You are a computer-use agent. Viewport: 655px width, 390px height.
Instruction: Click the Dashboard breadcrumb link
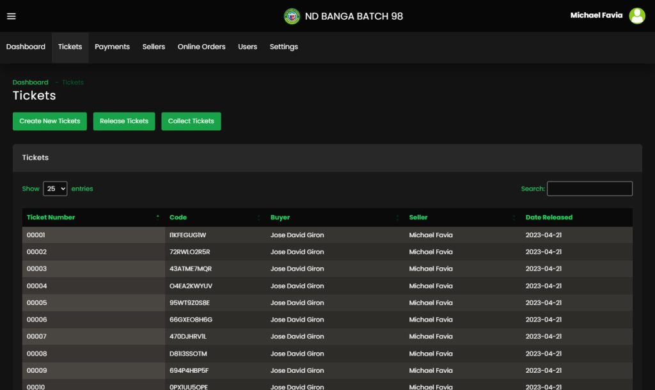[x=30, y=82]
